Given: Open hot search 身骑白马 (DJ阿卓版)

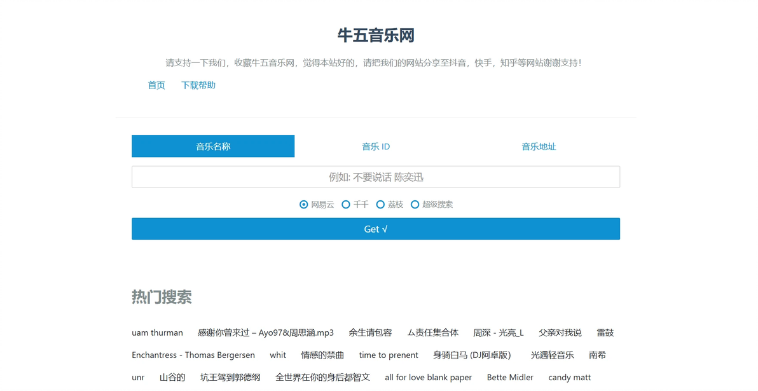Looking at the screenshot, I should [x=472, y=355].
